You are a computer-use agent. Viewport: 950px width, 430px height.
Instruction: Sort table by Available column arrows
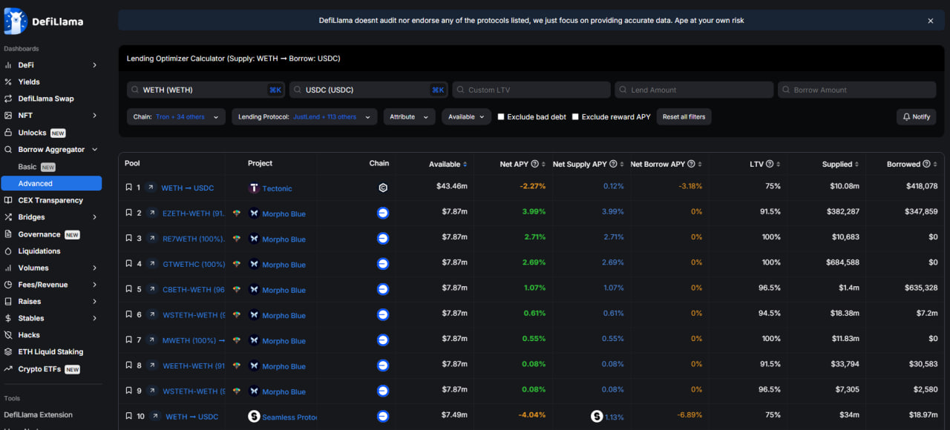coord(465,164)
